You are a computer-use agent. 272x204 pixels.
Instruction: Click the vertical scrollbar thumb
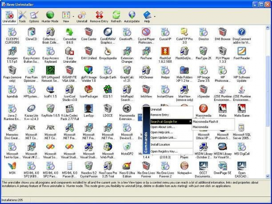[268, 91]
